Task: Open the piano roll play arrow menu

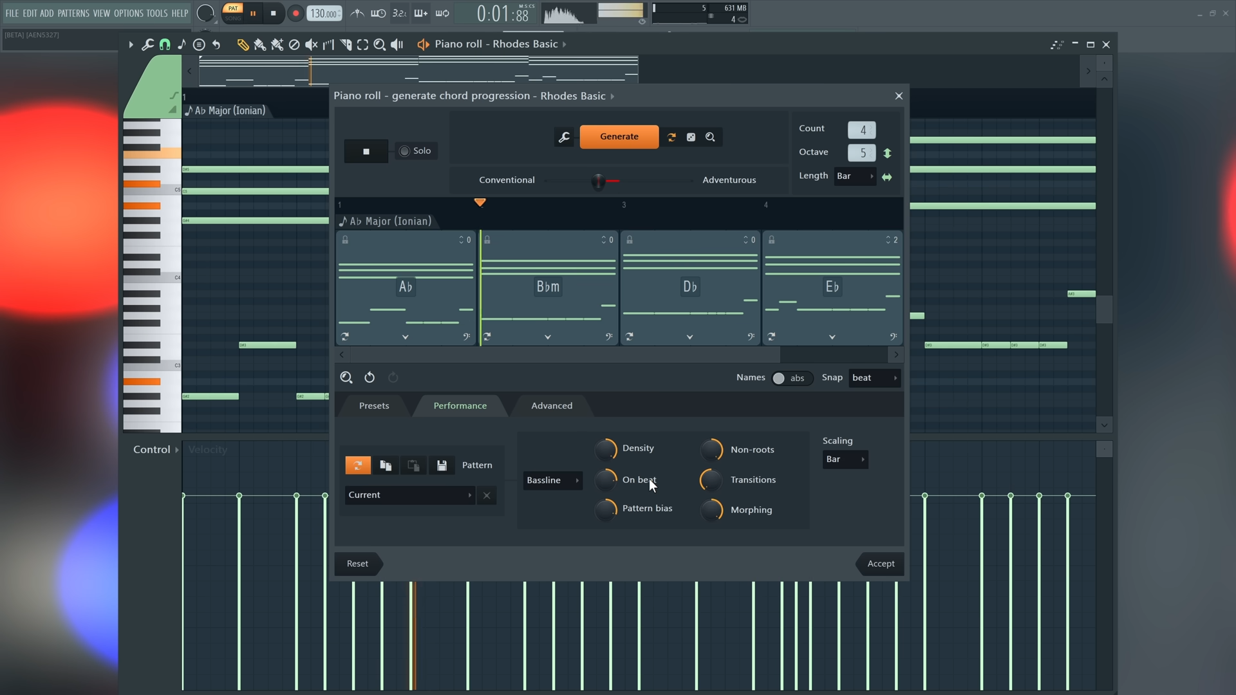Action: point(131,44)
